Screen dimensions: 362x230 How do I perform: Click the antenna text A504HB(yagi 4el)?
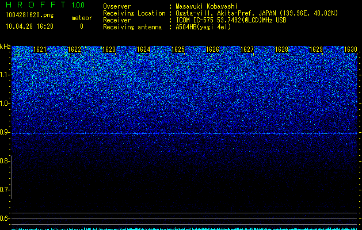pyautogui.click(x=203, y=27)
